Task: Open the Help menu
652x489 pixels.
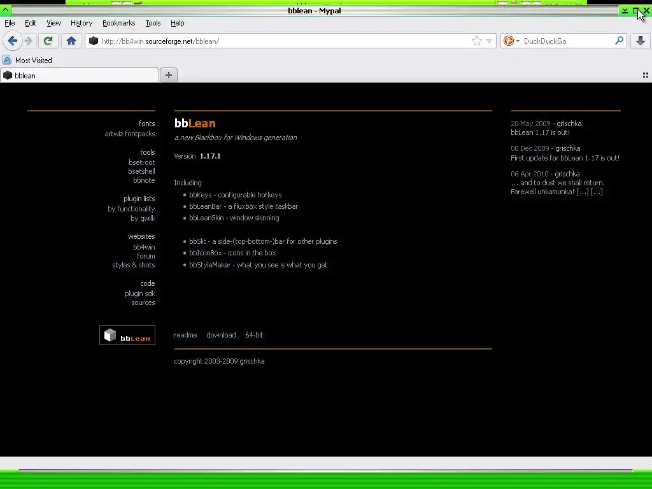Action: [x=178, y=24]
